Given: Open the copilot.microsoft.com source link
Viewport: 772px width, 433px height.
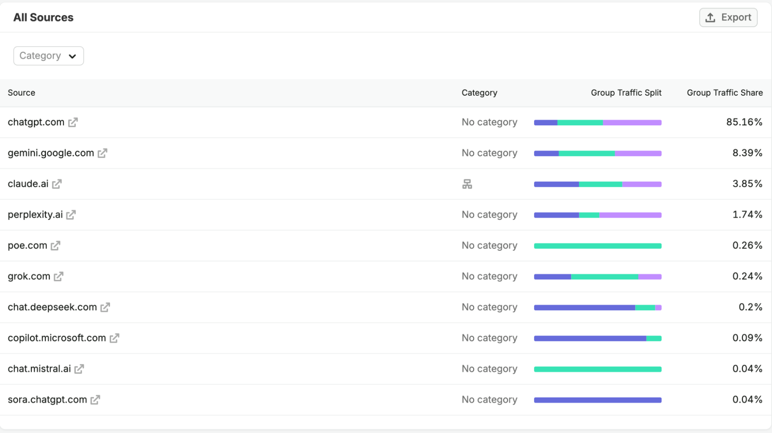Looking at the screenshot, I should click(57, 338).
